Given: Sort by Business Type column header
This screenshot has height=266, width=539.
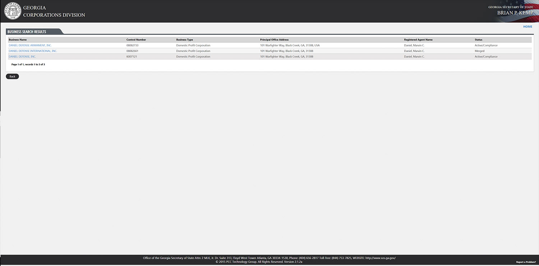Looking at the screenshot, I should pos(184,40).
